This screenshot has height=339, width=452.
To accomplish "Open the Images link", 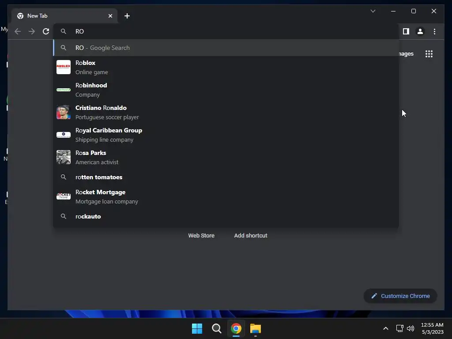I will (x=406, y=53).
